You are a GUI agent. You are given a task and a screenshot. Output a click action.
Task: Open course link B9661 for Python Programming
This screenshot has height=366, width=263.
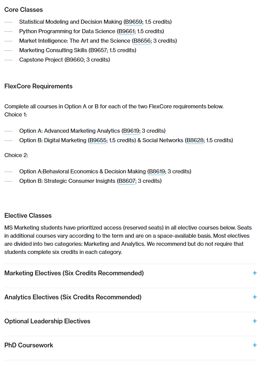(x=126, y=31)
